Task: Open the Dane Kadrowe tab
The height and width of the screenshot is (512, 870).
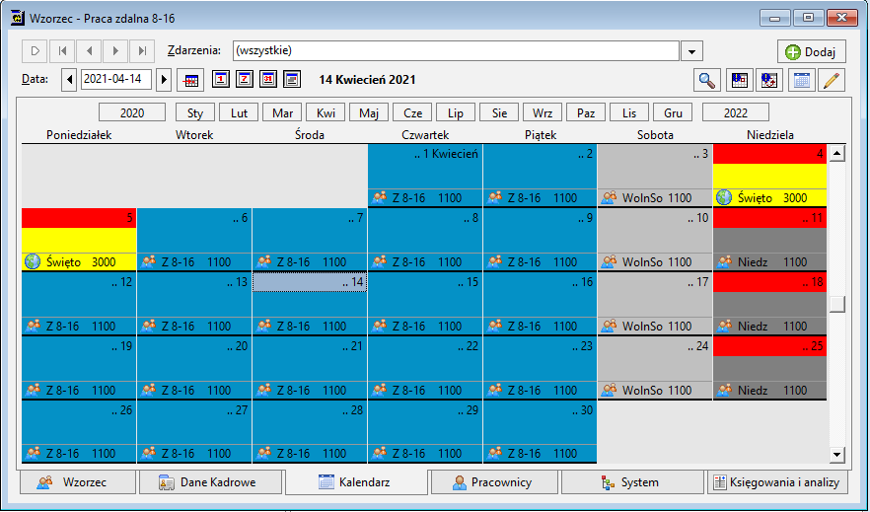Action: pos(211,482)
